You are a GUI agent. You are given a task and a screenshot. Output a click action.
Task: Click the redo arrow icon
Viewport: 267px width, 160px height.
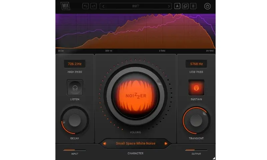click(x=93, y=6)
